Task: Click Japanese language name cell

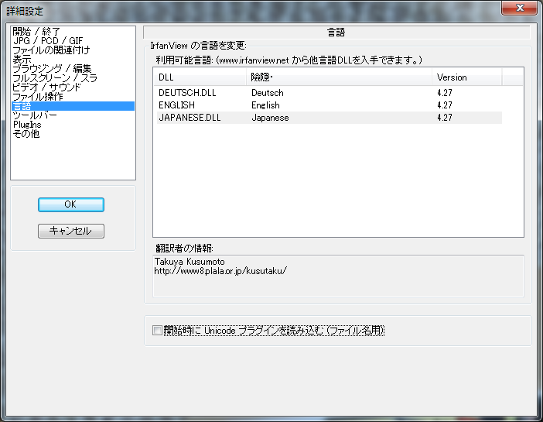Action: coord(270,118)
